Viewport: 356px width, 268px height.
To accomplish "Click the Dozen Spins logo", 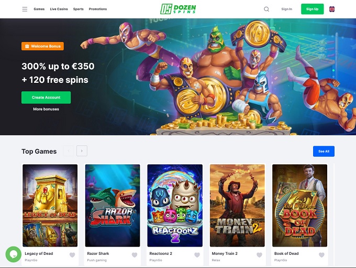I will point(178,9).
